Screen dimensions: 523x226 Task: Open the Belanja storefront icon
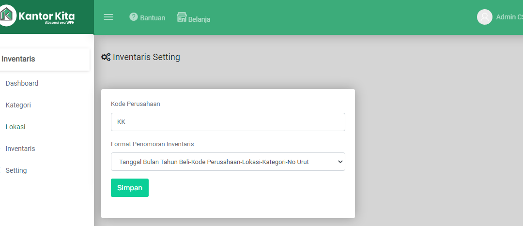[x=182, y=17]
